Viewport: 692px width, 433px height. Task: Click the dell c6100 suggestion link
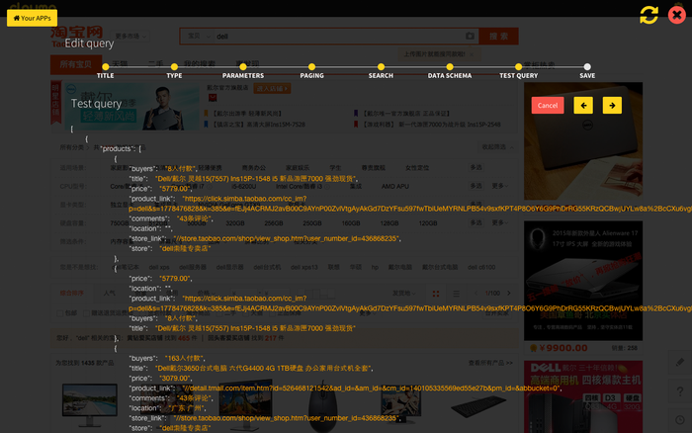(481, 268)
